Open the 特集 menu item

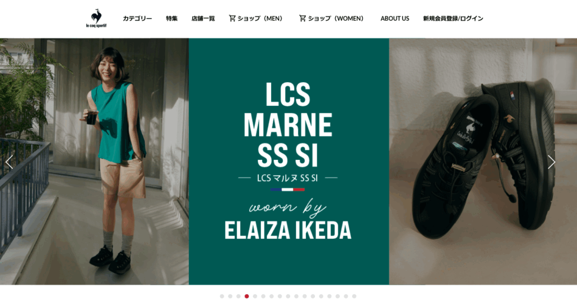171,19
